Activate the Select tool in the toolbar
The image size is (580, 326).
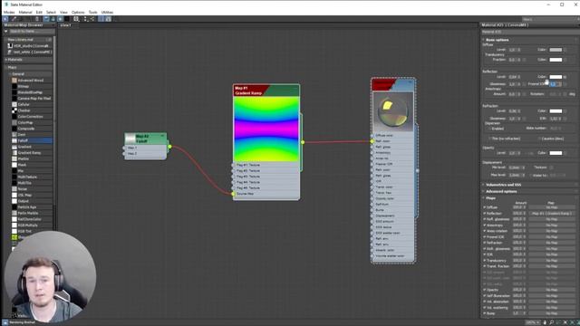pos(5,18)
